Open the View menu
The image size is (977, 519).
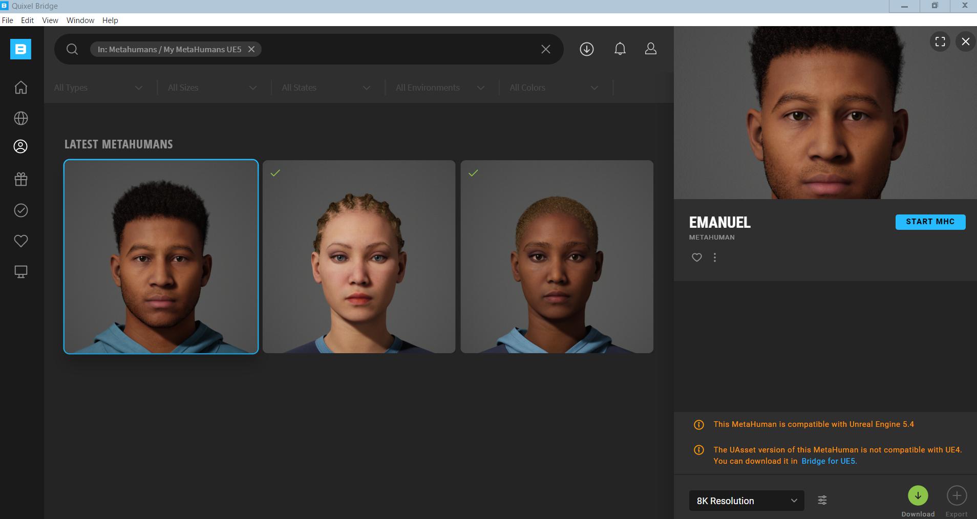[x=50, y=20]
